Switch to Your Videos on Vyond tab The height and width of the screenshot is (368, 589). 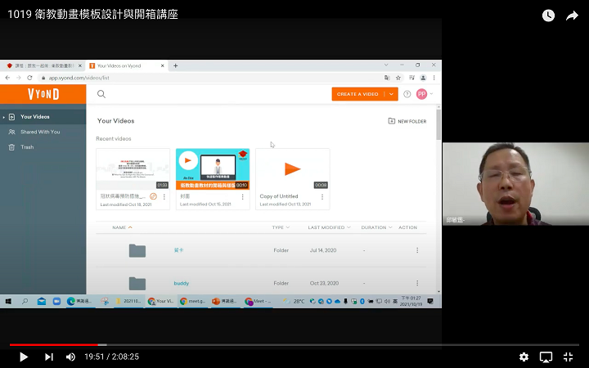126,65
